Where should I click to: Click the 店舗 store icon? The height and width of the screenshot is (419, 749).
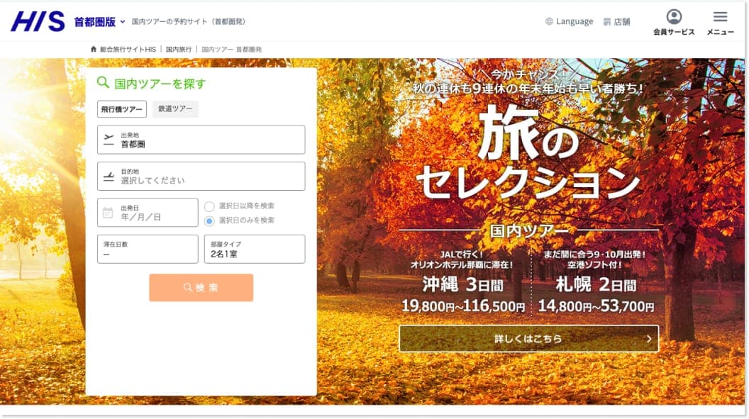point(607,22)
